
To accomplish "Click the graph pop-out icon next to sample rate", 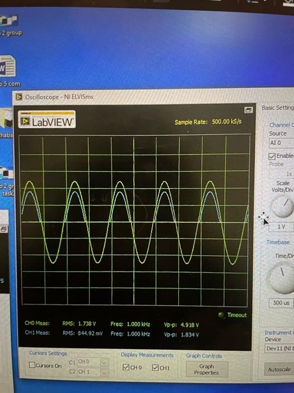I will (248, 110).
